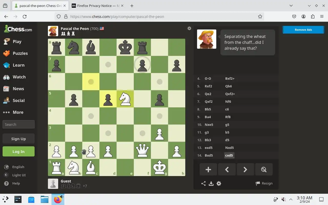Screen dimensions: 328x205
Task: Click the Resign button
Action: click(x=264, y=183)
